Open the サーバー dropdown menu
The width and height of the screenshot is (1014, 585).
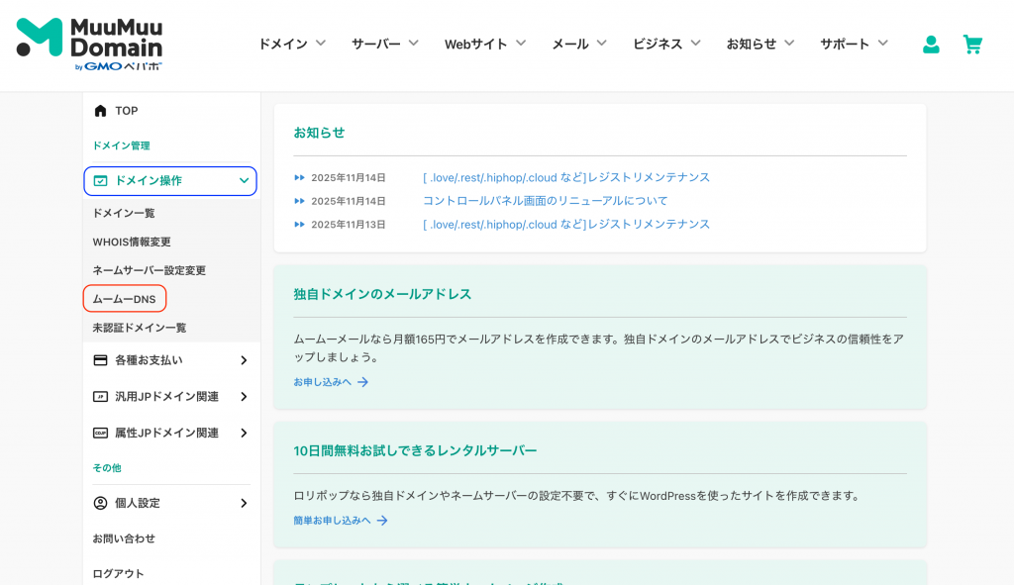tap(377, 44)
